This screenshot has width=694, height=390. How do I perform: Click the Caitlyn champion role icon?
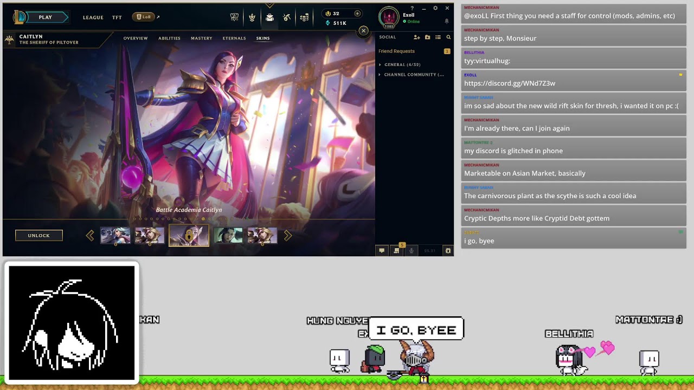click(x=9, y=40)
